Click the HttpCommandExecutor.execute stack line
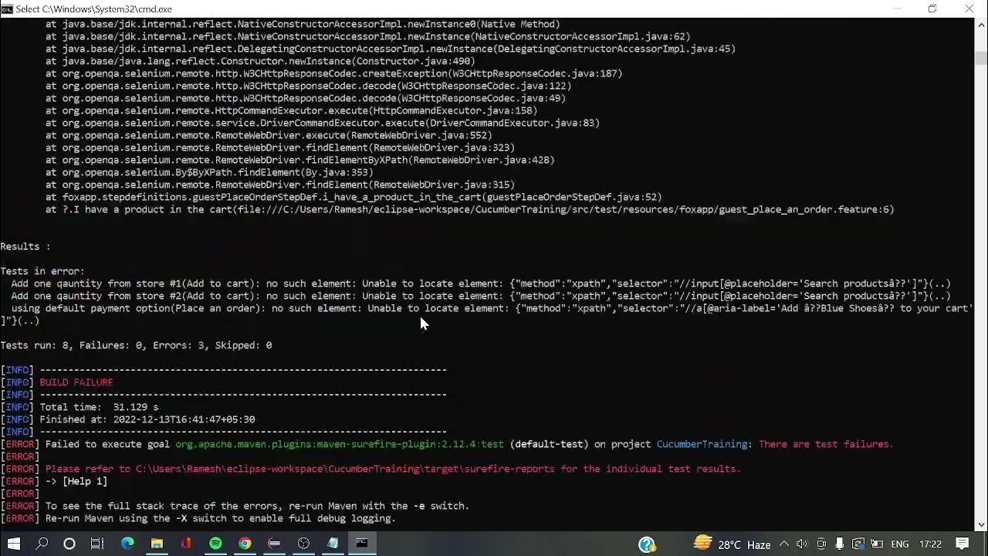988x556 pixels. 291,110
